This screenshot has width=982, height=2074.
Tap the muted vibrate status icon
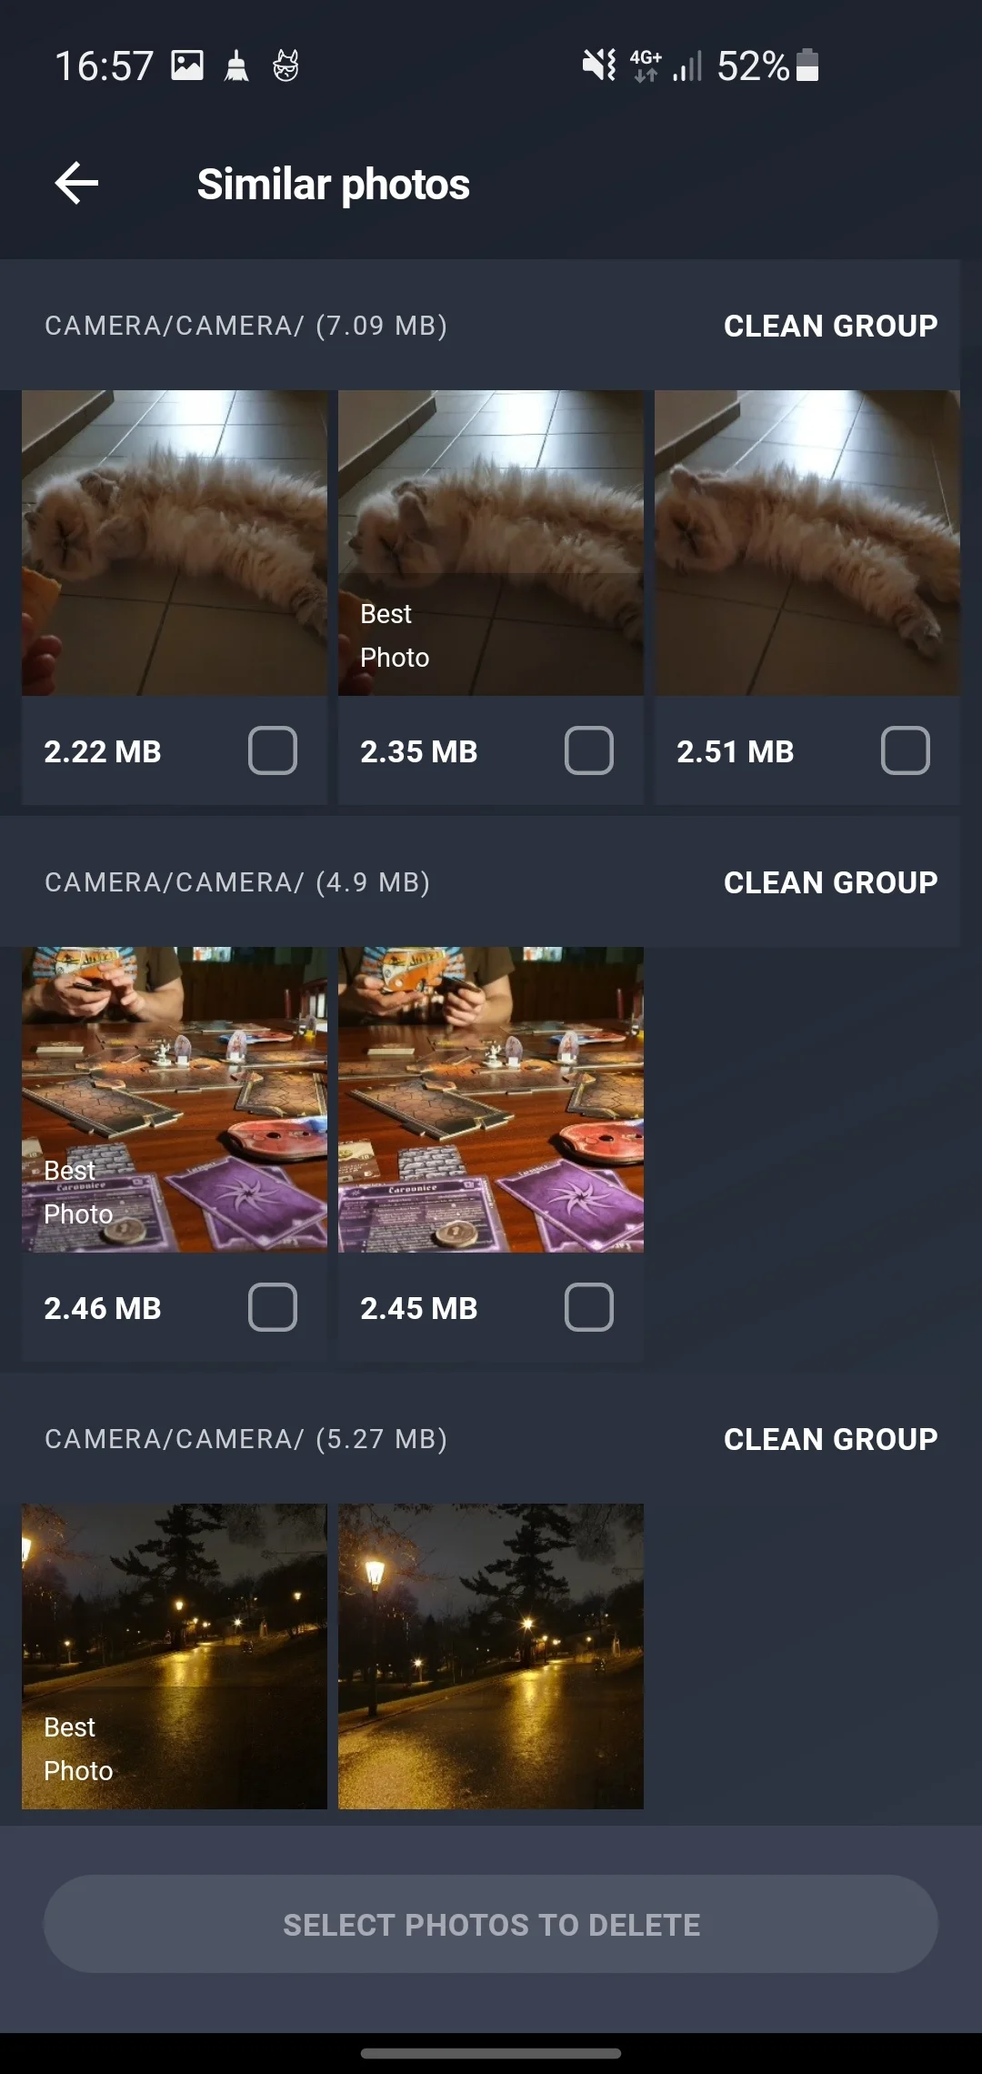click(599, 65)
